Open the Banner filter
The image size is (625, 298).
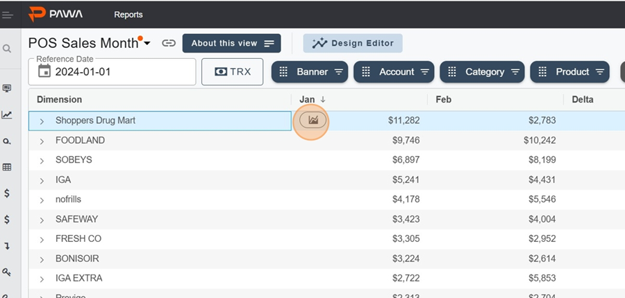310,72
